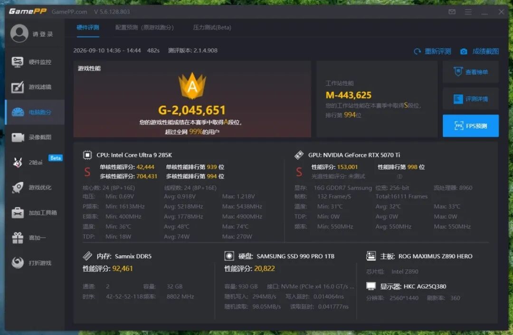The image size is (513, 335).
Task: Click the 8802 MHz memory frequency value
Action: tap(180, 297)
